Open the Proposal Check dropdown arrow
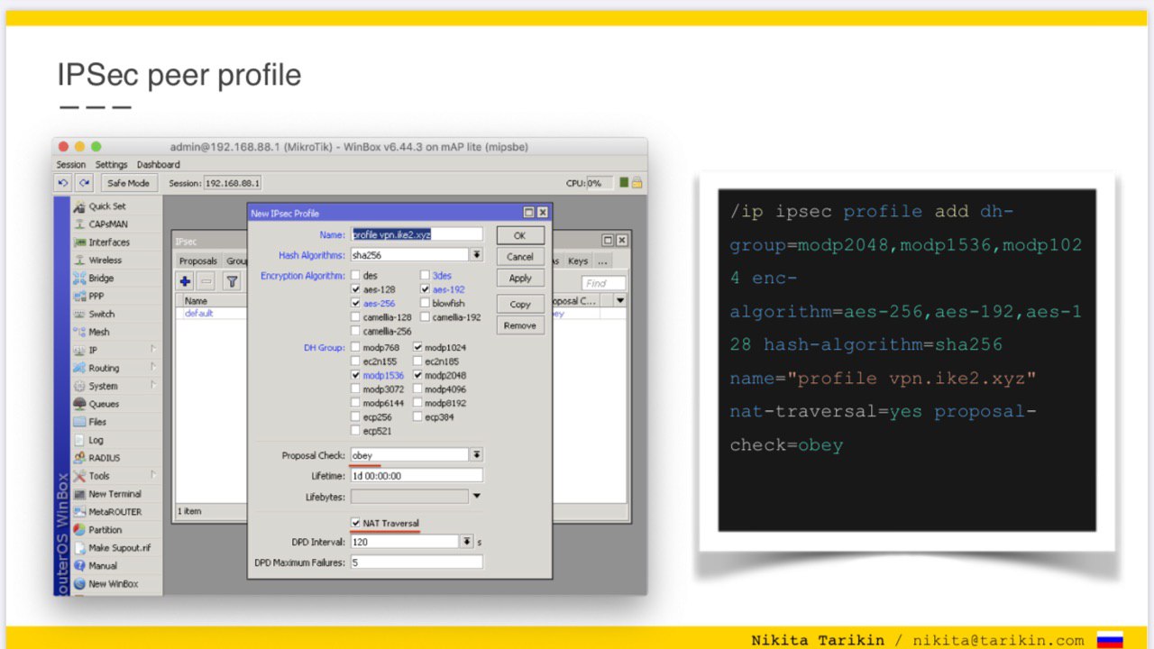 click(x=477, y=455)
